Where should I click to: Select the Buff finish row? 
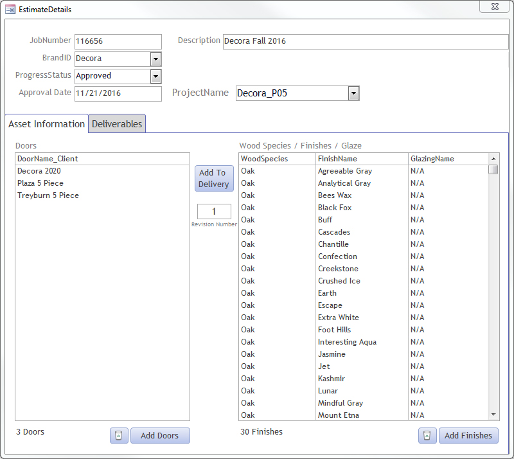pos(364,220)
